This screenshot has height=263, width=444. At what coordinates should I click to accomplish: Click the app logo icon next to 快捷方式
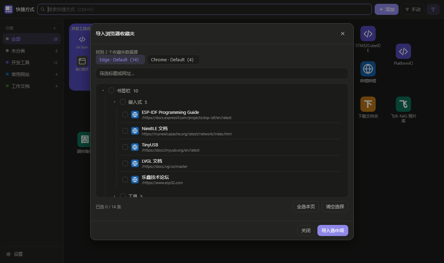coord(9,9)
